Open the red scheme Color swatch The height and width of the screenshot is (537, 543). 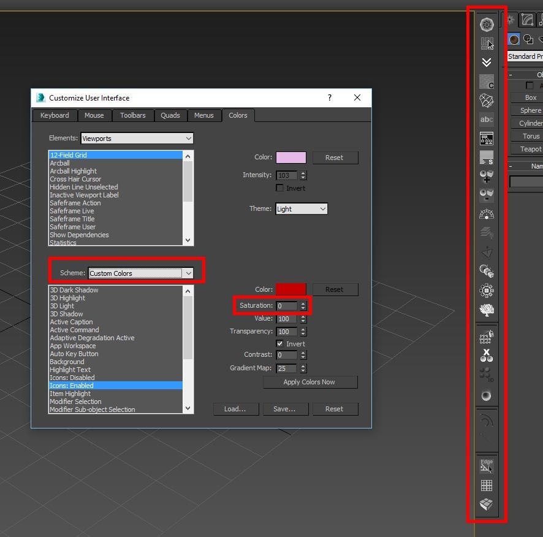tap(291, 289)
